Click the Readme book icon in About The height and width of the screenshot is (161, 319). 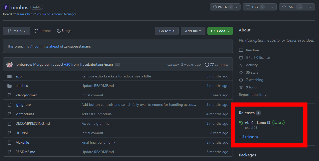pyautogui.click(x=241, y=50)
